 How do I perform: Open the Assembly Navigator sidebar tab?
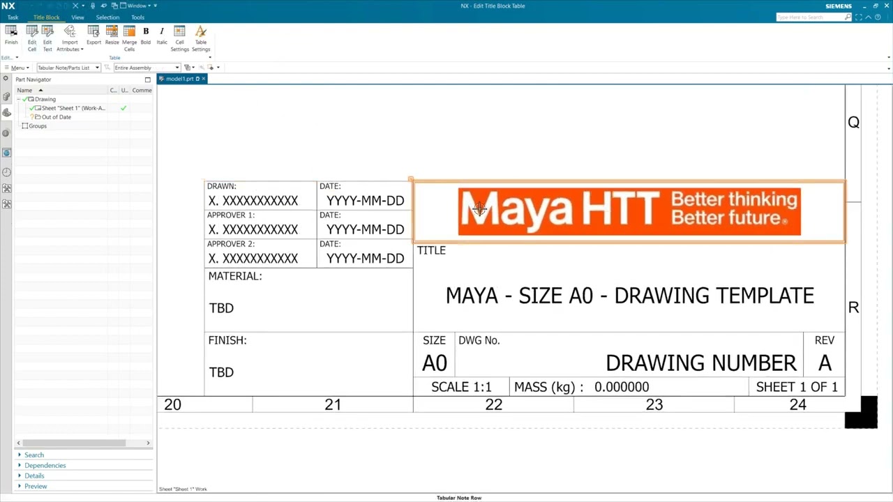[6, 96]
